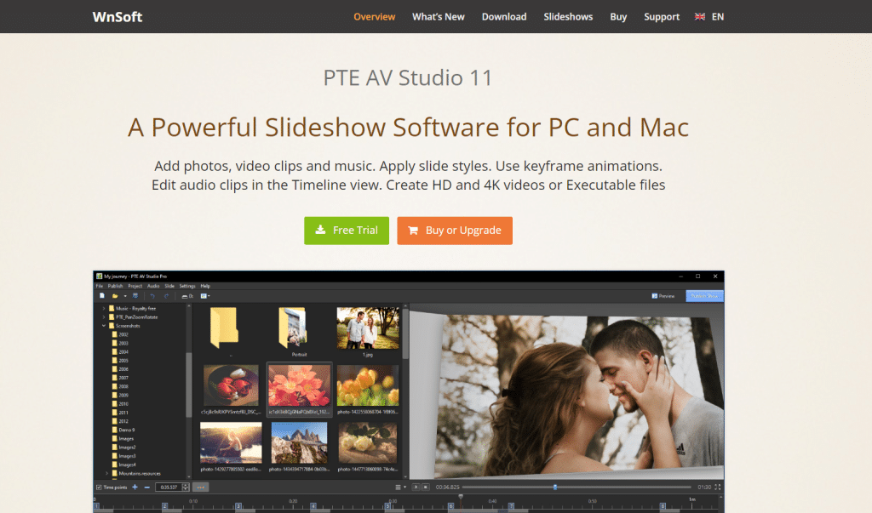The width and height of the screenshot is (872, 513).
Task: Save the current project
Action: [136, 296]
